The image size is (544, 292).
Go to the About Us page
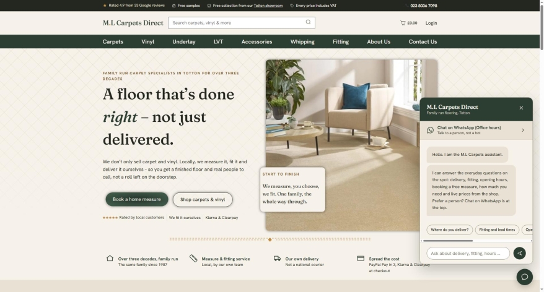pyautogui.click(x=379, y=41)
